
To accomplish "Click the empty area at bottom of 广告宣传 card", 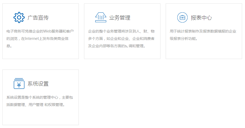I will pos(41,54).
